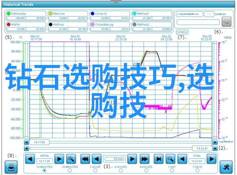Click the skip to end arrow button
This screenshot has width=237, height=175.
(x=159, y=159)
